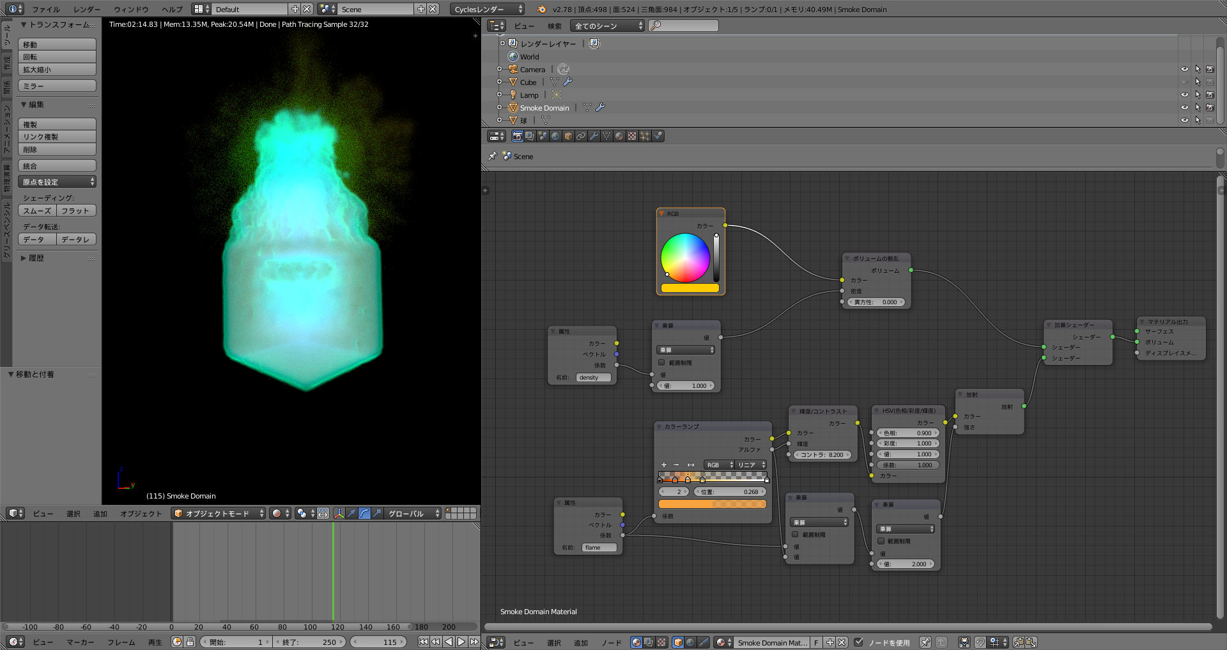Viewport: 1227px width, 650px height.
Task: Open the Physics properties tab
Action: point(658,136)
